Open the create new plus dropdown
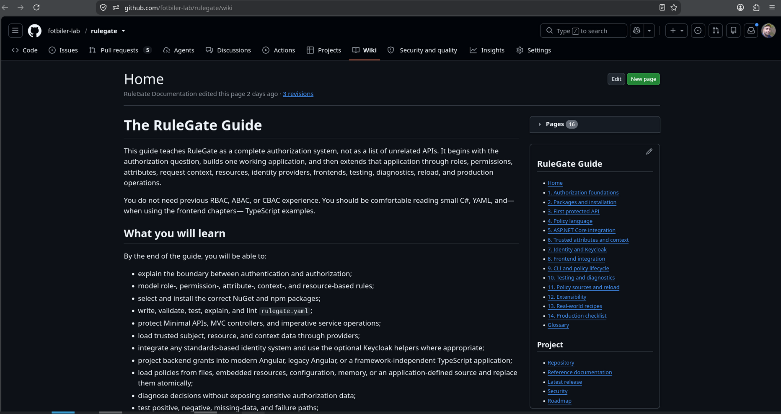The width and height of the screenshot is (781, 414). [x=676, y=31]
